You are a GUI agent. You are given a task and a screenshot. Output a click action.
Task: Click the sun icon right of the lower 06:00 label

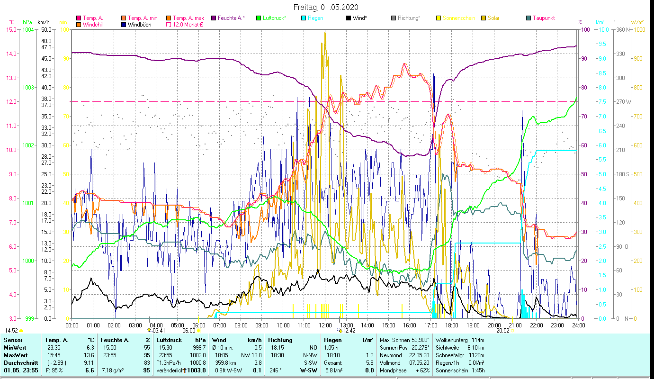point(198,331)
